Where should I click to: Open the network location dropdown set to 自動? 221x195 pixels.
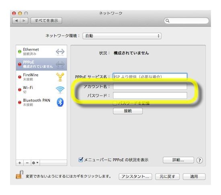pos(122,36)
